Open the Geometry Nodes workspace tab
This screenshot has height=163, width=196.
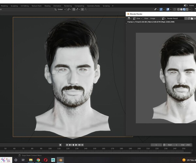(x=93, y=6)
